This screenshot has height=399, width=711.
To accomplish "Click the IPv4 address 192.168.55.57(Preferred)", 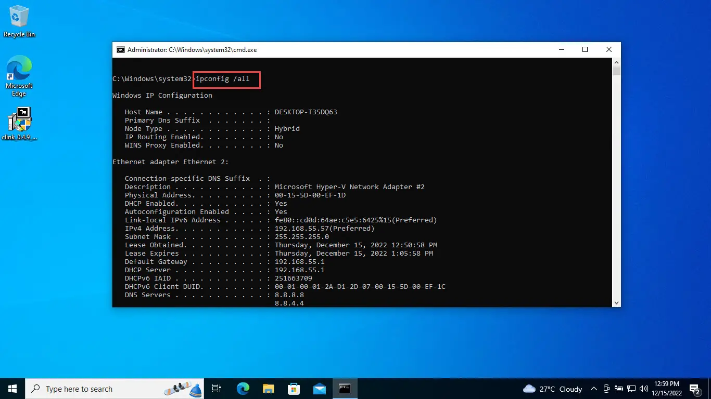I will (325, 229).
